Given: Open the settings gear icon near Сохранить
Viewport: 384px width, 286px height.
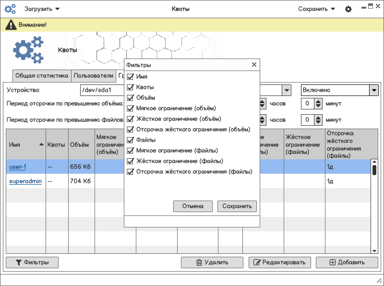Looking at the screenshot, I should click(348, 9).
